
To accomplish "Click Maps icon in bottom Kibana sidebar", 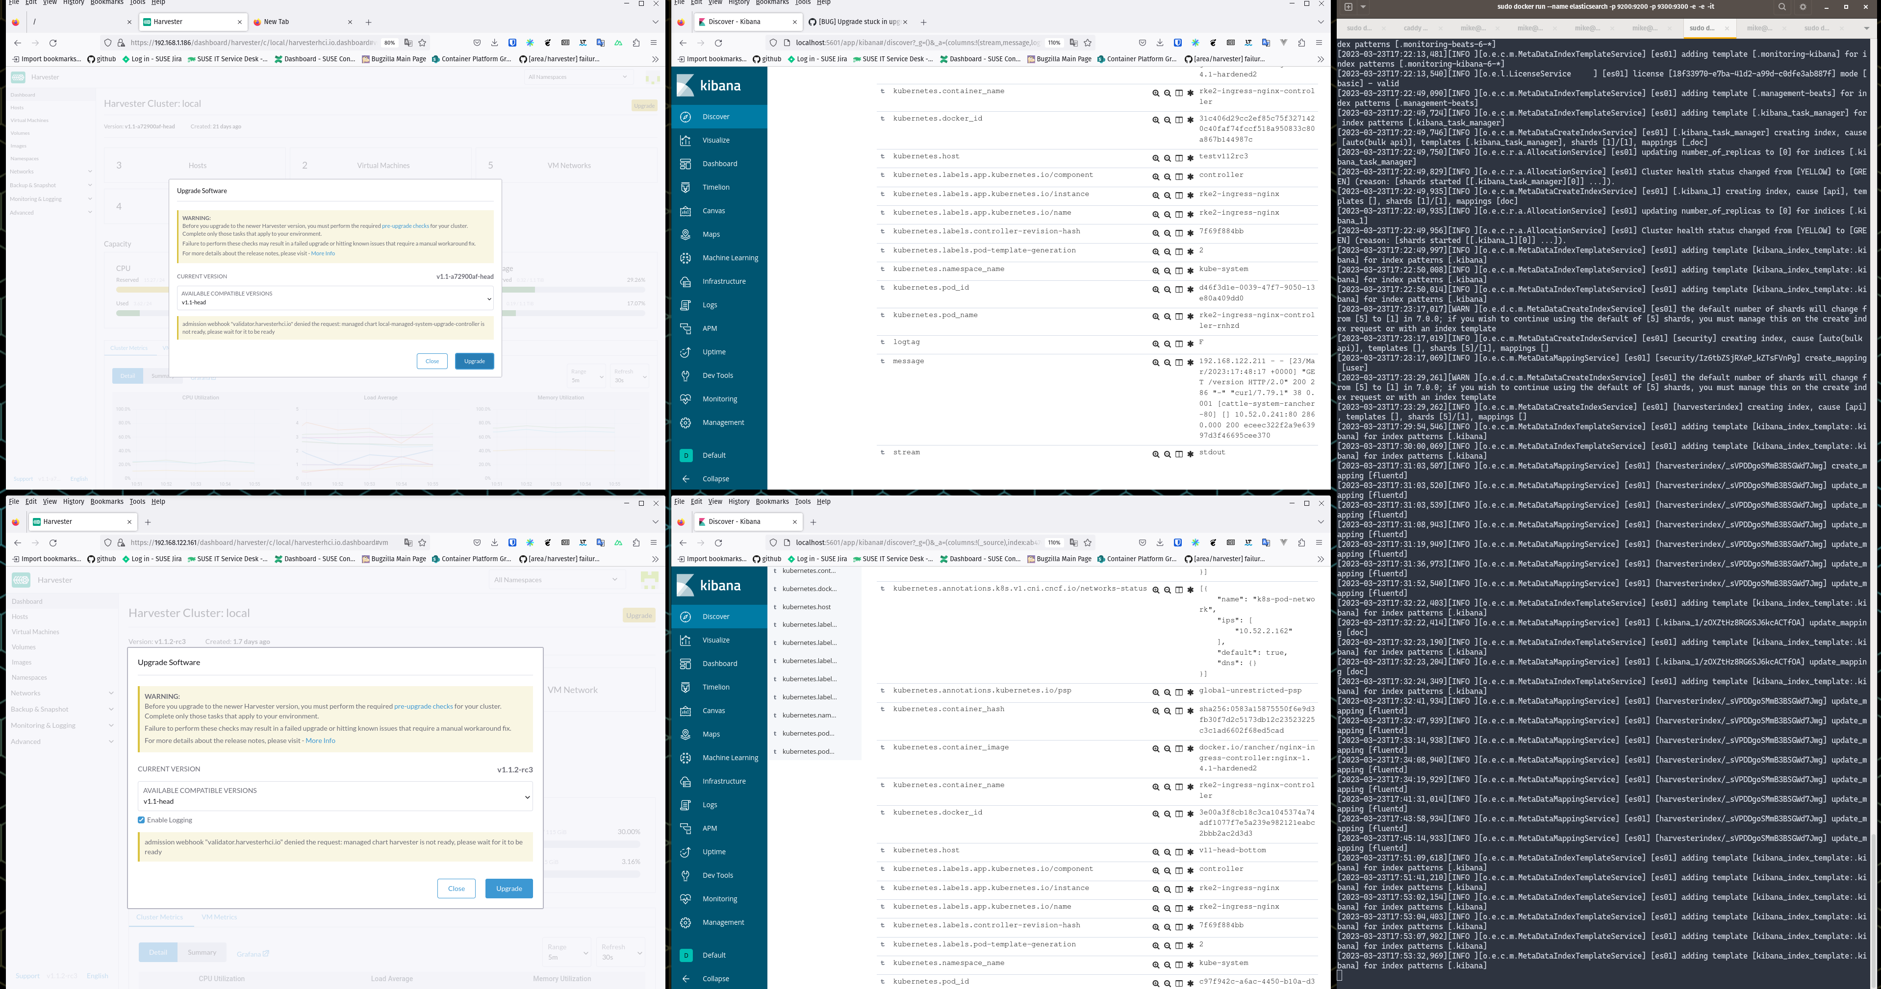I will pyautogui.click(x=685, y=734).
